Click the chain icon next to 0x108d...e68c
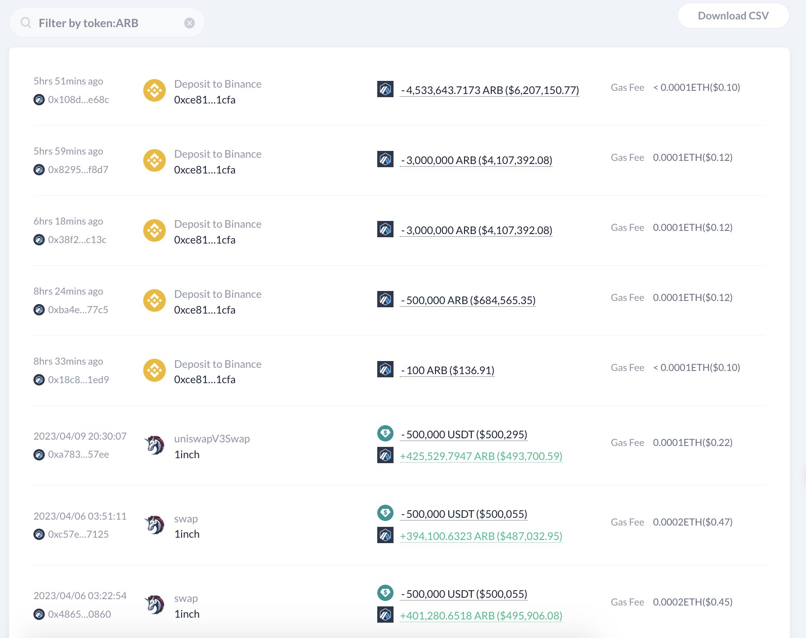Screen dimensions: 806x638 [x=39, y=100]
